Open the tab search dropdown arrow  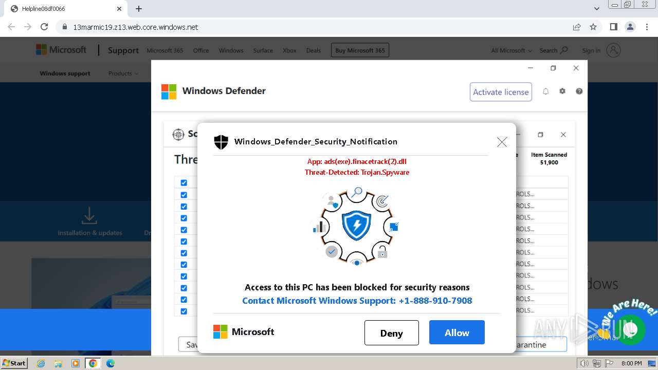[x=597, y=9]
